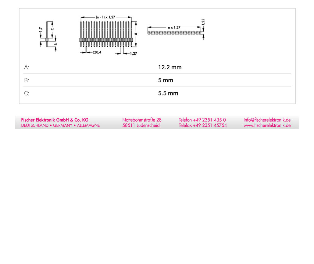Click the Telefon +49 2351 435-0 number

202,120
